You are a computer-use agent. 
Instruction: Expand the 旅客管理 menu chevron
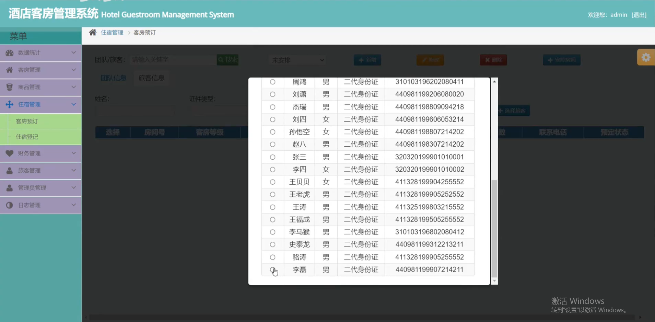(x=73, y=170)
